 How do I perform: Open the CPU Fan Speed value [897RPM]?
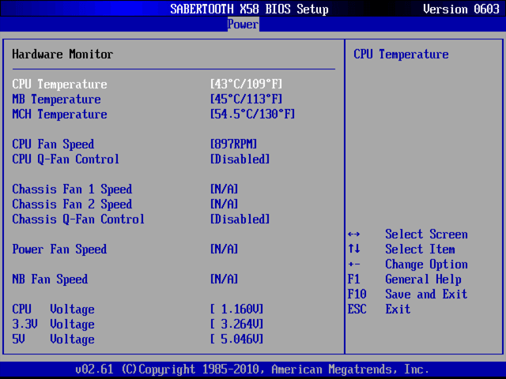(234, 144)
